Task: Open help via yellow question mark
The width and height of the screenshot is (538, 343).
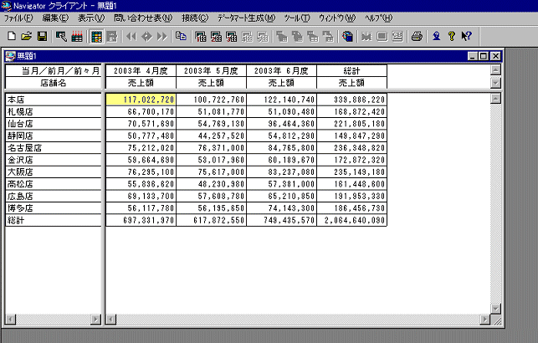Action: (x=452, y=36)
